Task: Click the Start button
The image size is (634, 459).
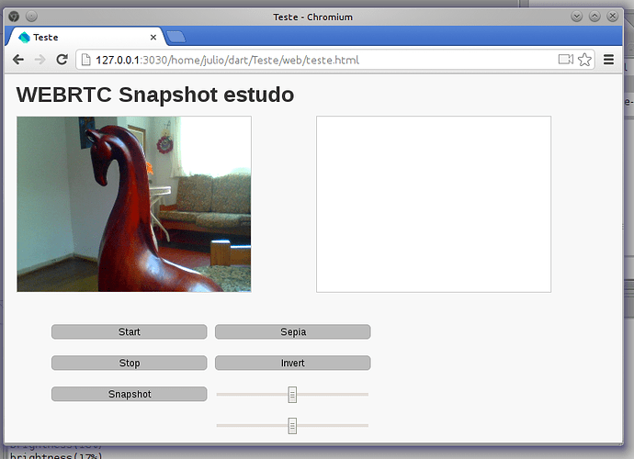Action: pos(130,331)
